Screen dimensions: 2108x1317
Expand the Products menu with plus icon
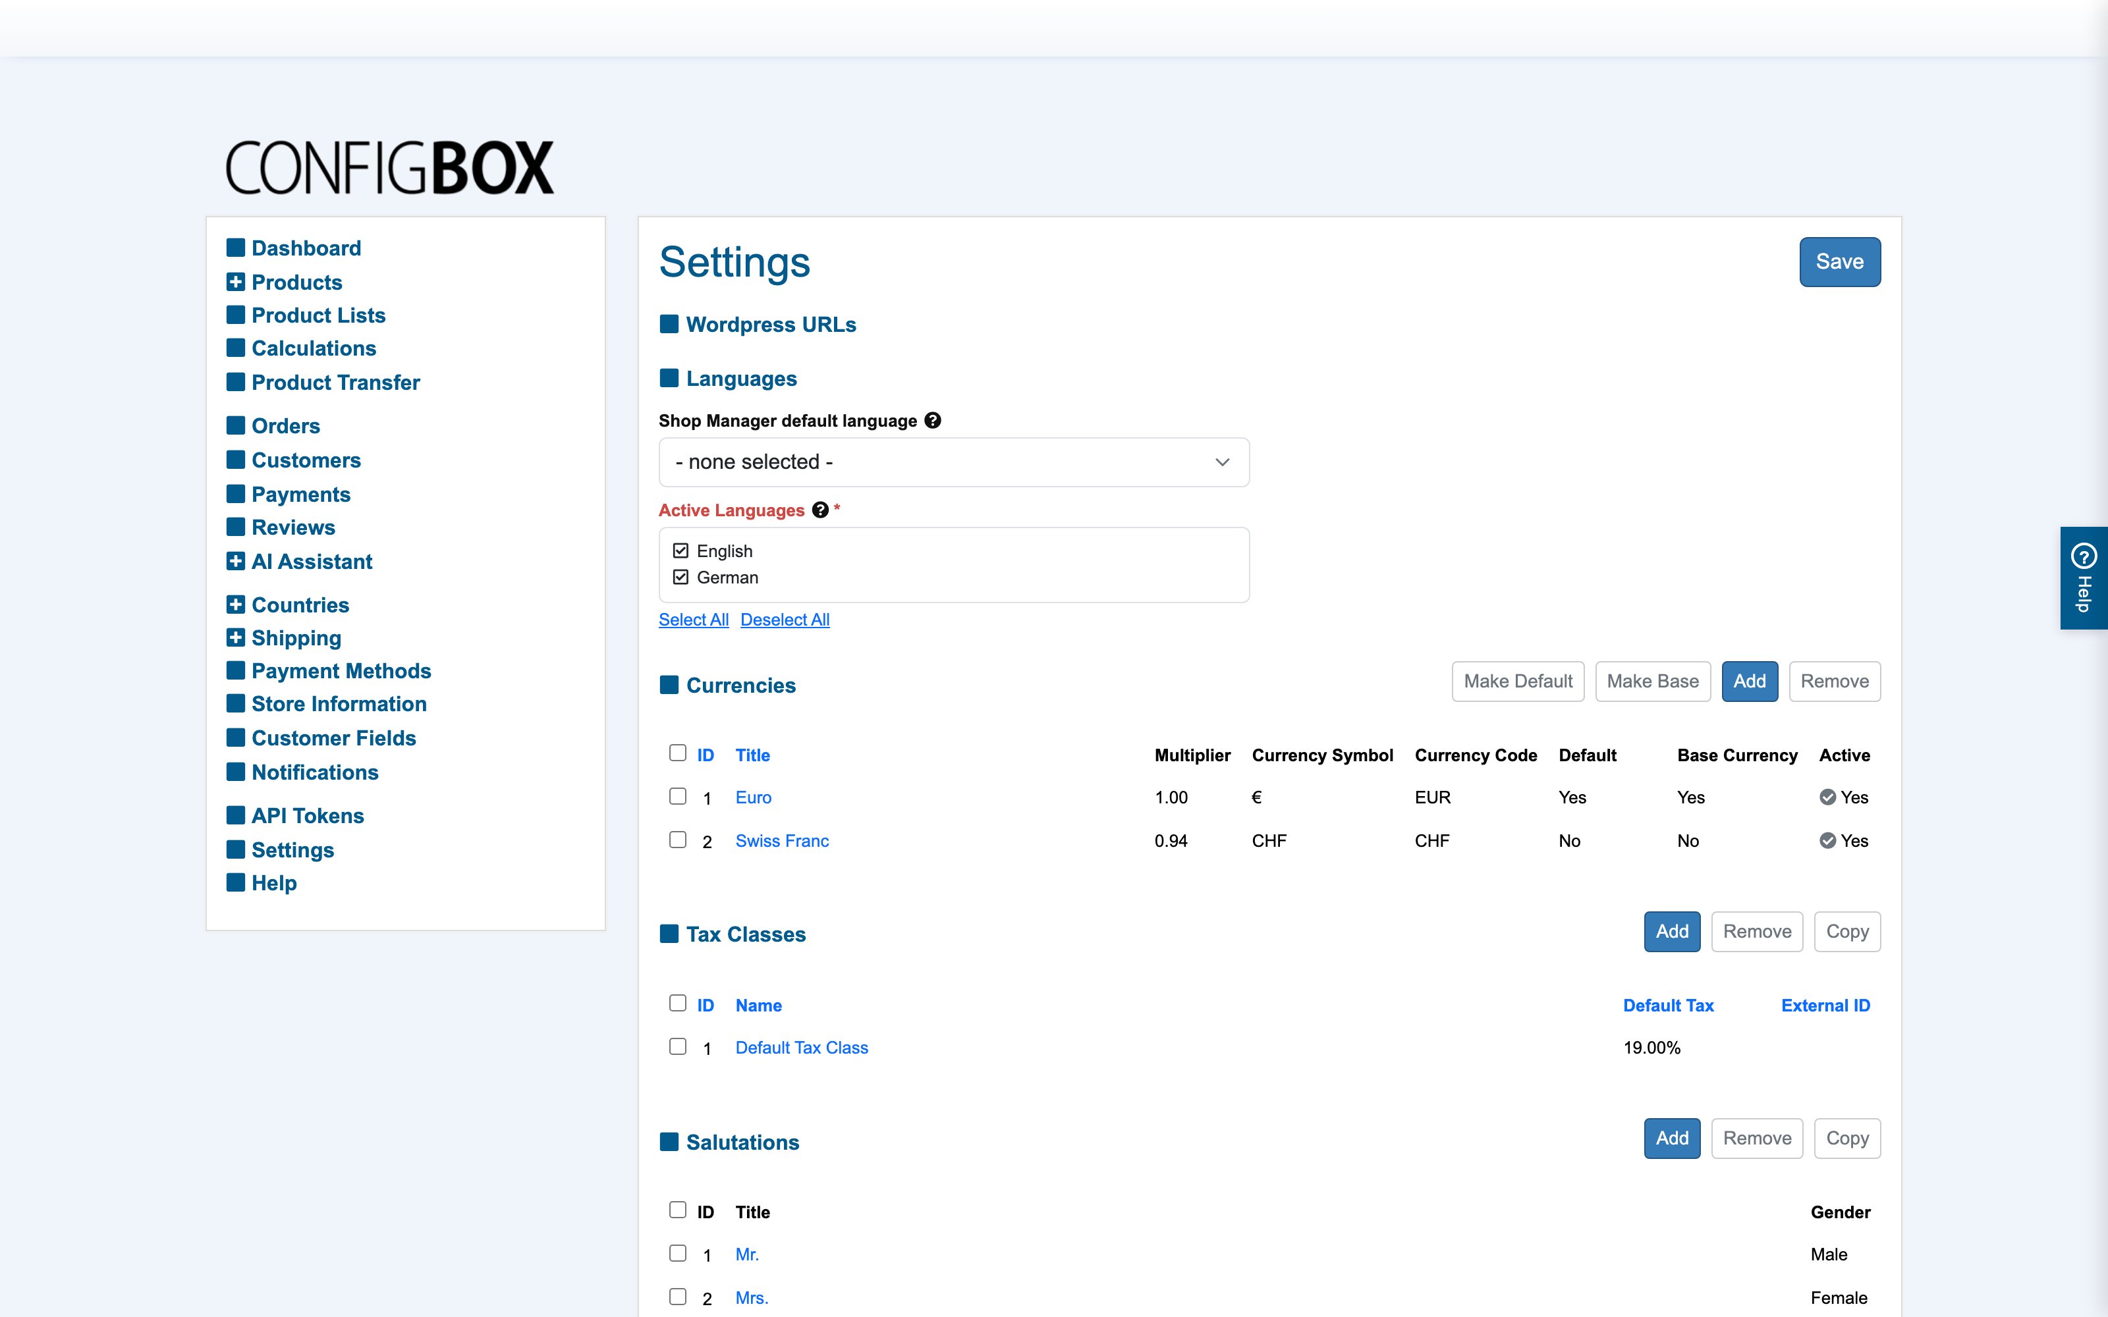[235, 282]
